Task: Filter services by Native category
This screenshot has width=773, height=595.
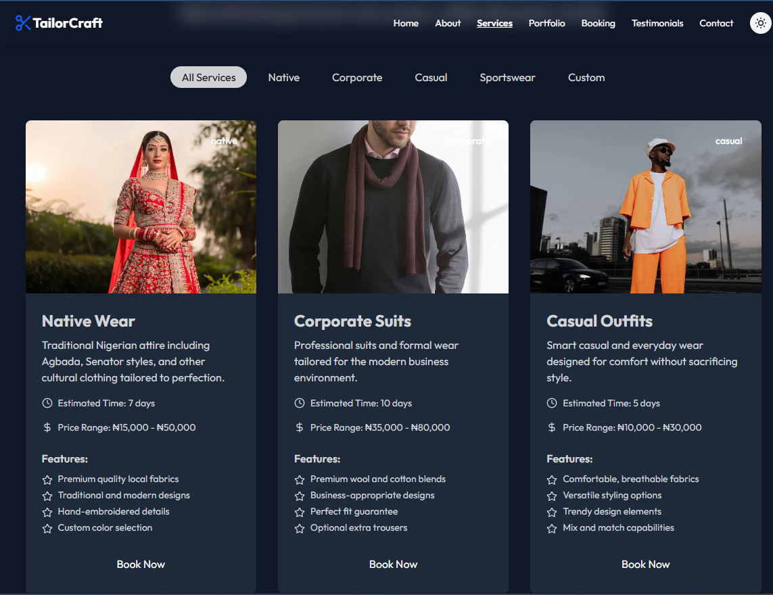Action: (x=283, y=77)
